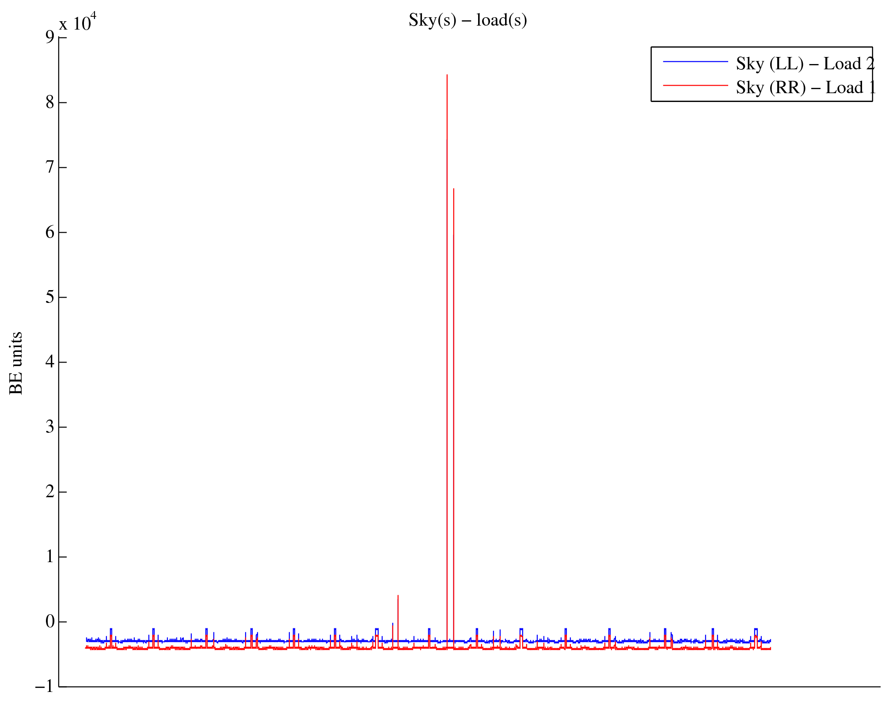Click the plot title 'Sky(s) – load(s)'
This screenshot has height=703, width=893.
tap(467, 20)
